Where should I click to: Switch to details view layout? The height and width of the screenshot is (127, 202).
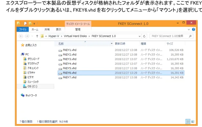tap(188, 122)
